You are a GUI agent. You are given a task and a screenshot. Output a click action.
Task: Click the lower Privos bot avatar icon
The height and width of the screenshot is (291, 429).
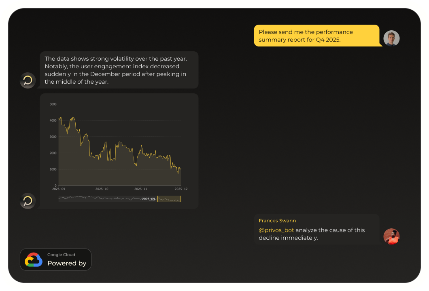pyautogui.click(x=28, y=201)
